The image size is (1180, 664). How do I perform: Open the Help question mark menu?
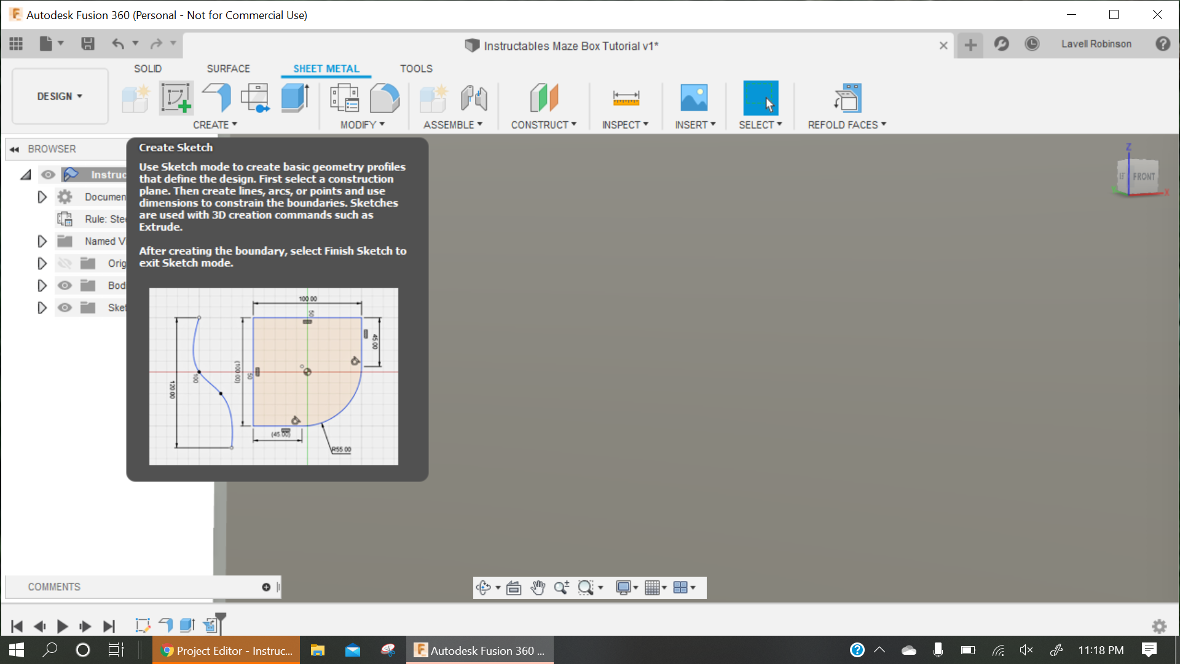[x=1163, y=44]
